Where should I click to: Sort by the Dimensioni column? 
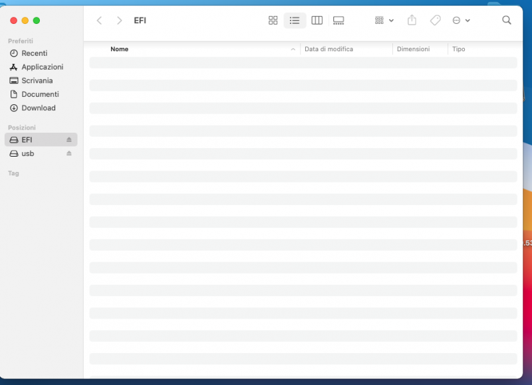[x=413, y=49]
